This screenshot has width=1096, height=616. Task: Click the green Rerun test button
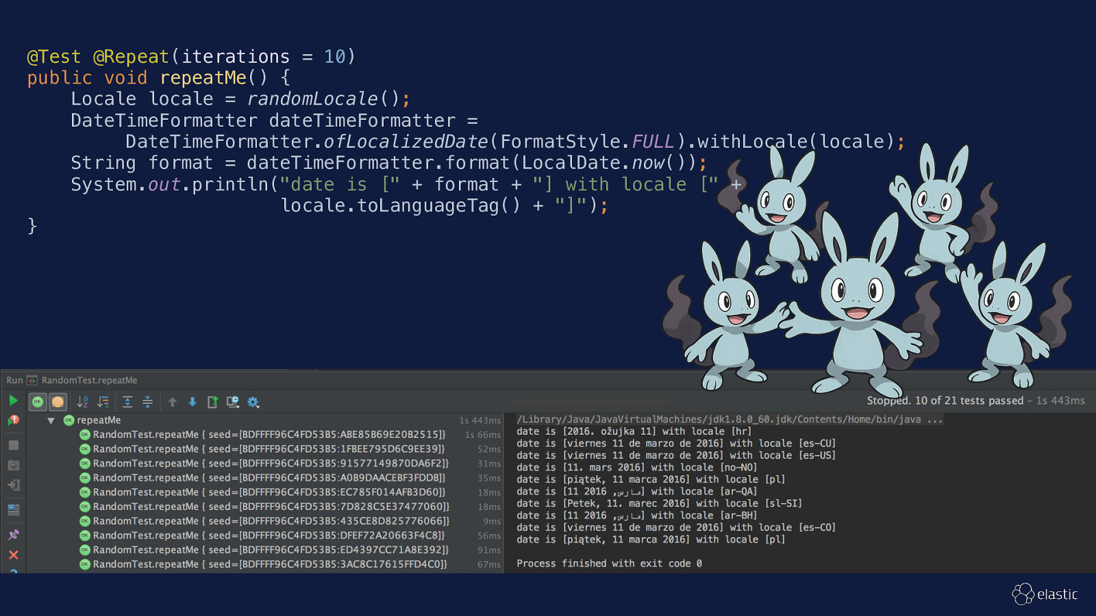point(13,401)
